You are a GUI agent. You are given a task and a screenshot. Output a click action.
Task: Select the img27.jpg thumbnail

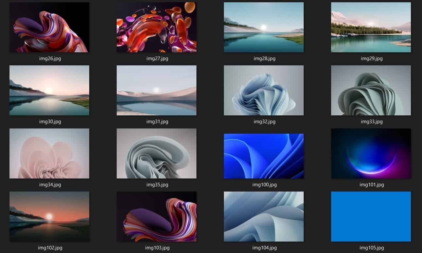[157, 27]
